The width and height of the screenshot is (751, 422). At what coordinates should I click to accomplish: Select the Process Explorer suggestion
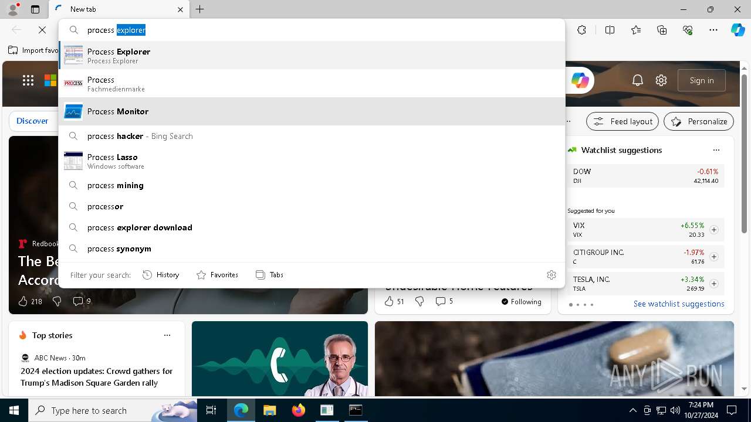tap(312, 55)
